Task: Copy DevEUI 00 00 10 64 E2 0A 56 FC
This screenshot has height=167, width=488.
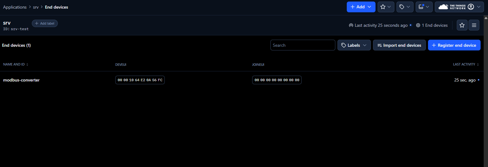Action: [x=140, y=80]
